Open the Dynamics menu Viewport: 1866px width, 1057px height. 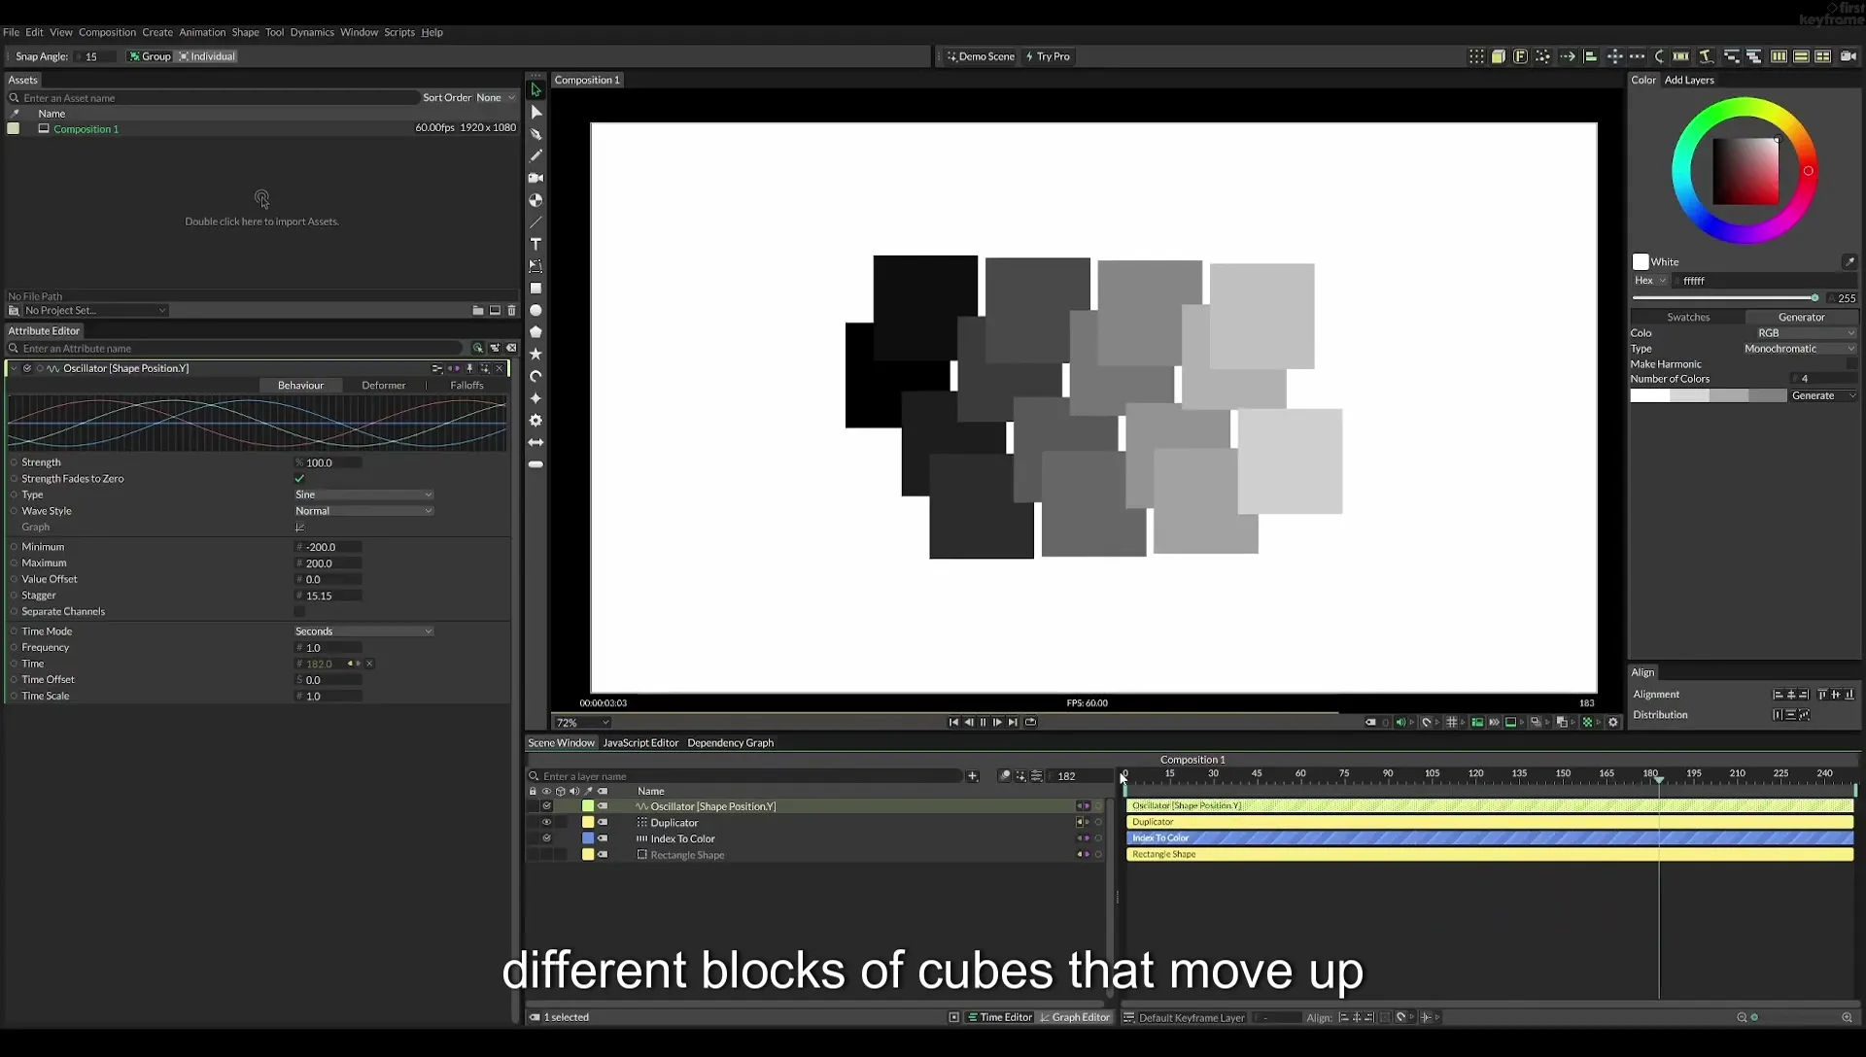(x=312, y=32)
